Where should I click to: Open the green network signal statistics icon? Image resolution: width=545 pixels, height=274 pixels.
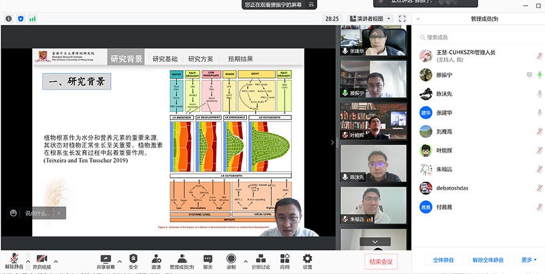tap(32, 19)
